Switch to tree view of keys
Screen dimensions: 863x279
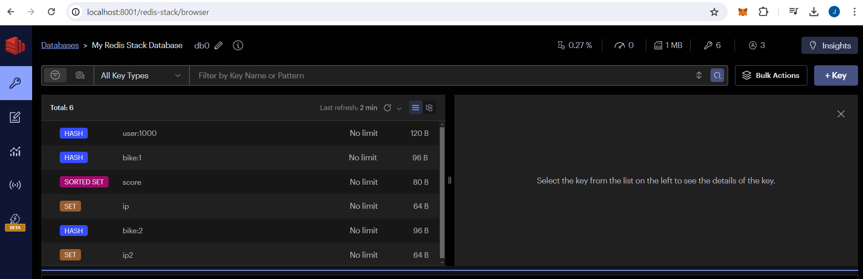coord(429,108)
